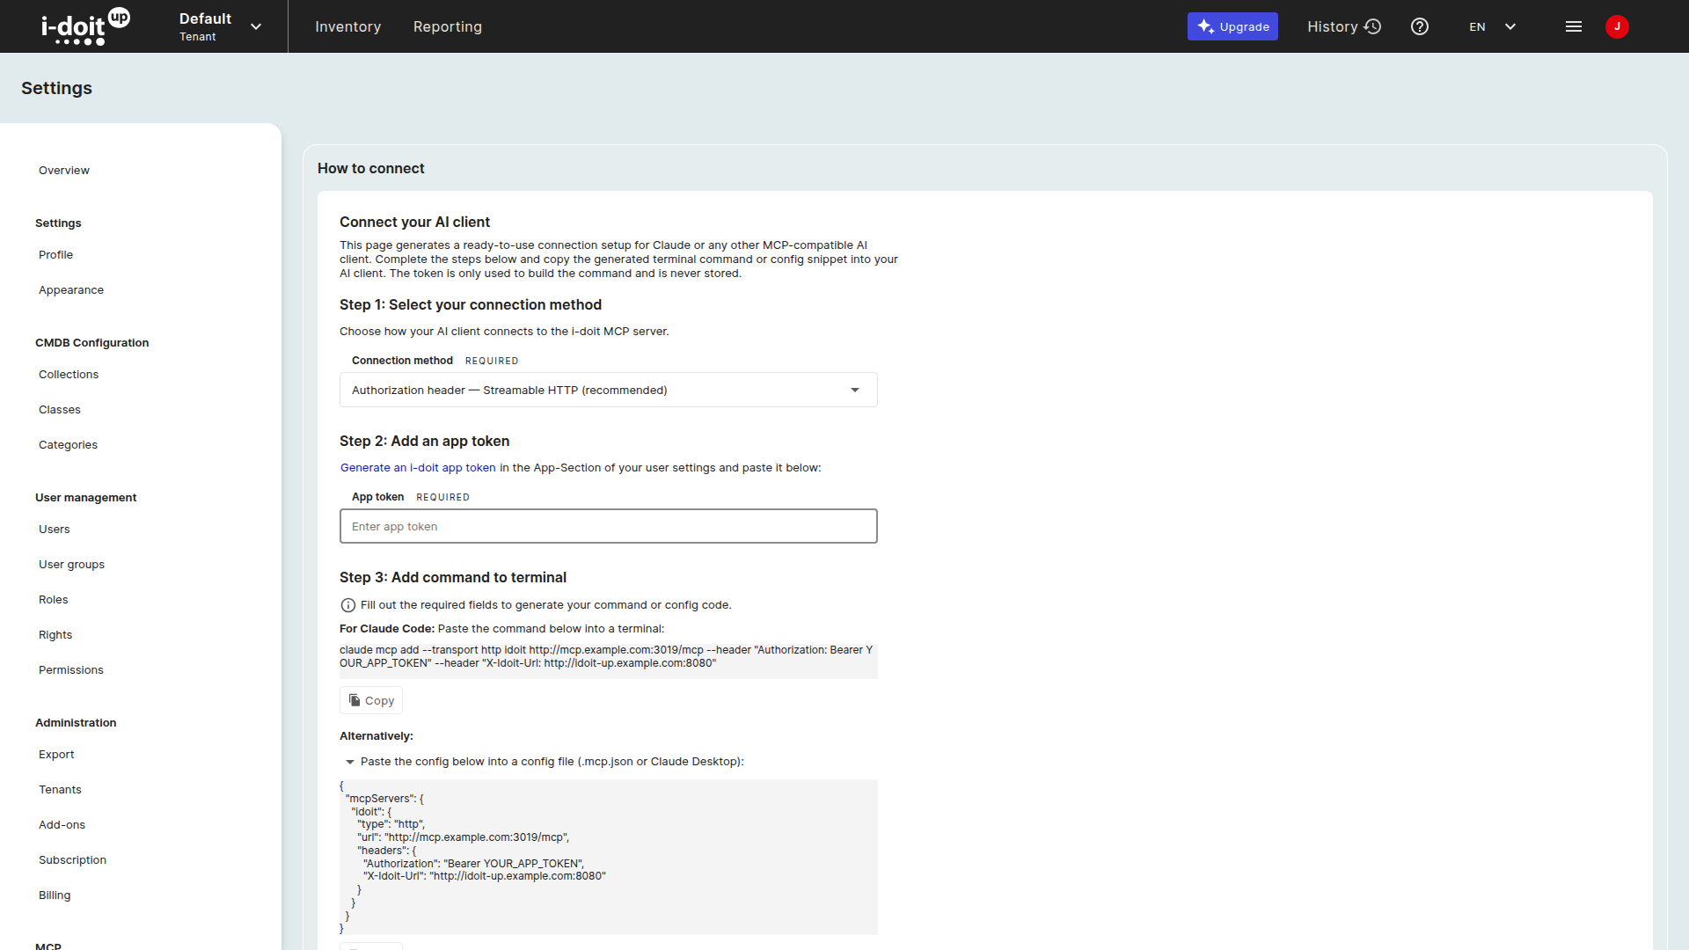The image size is (1689, 950).
Task: Open Subscription page
Action: pyautogui.click(x=72, y=860)
